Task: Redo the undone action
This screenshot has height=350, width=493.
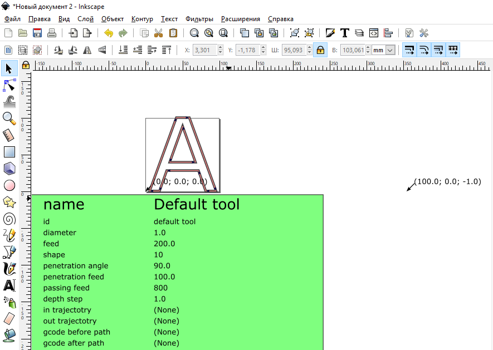Action: [x=123, y=33]
